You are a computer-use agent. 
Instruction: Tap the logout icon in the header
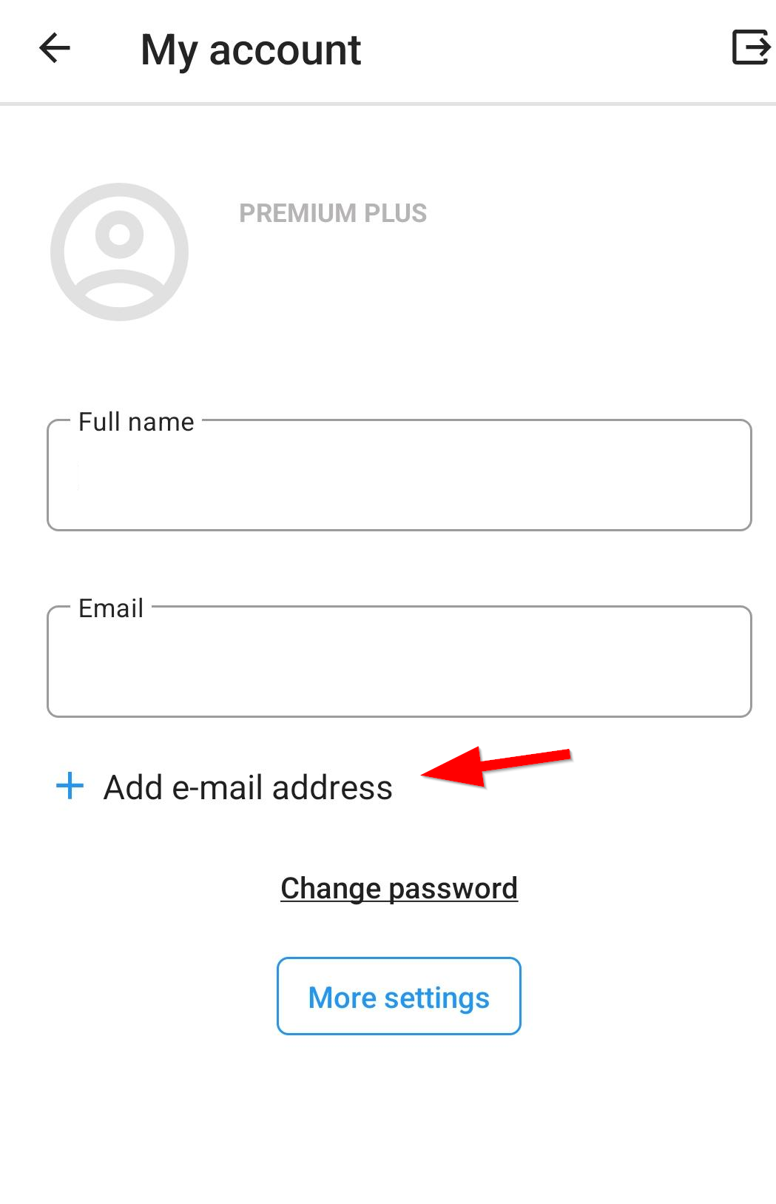pyautogui.click(x=752, y=47)
